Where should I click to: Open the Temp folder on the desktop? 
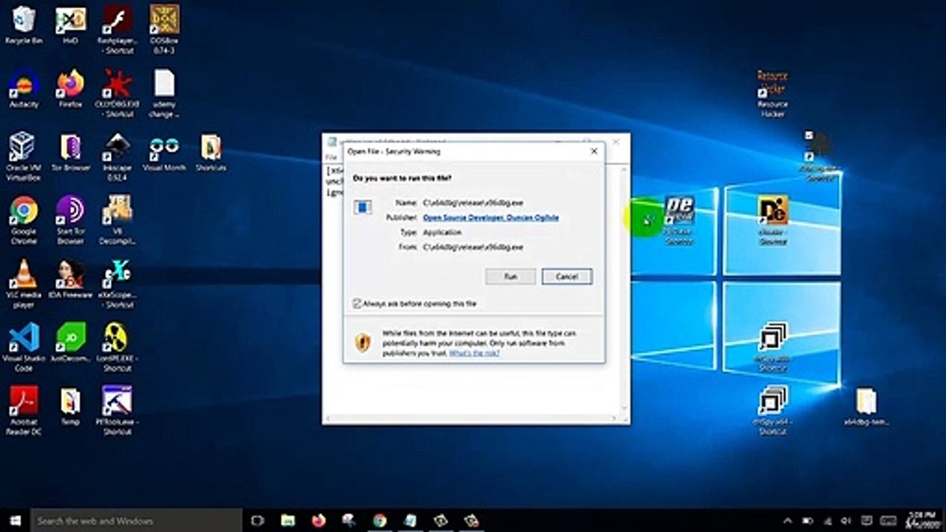coord(70,405)
